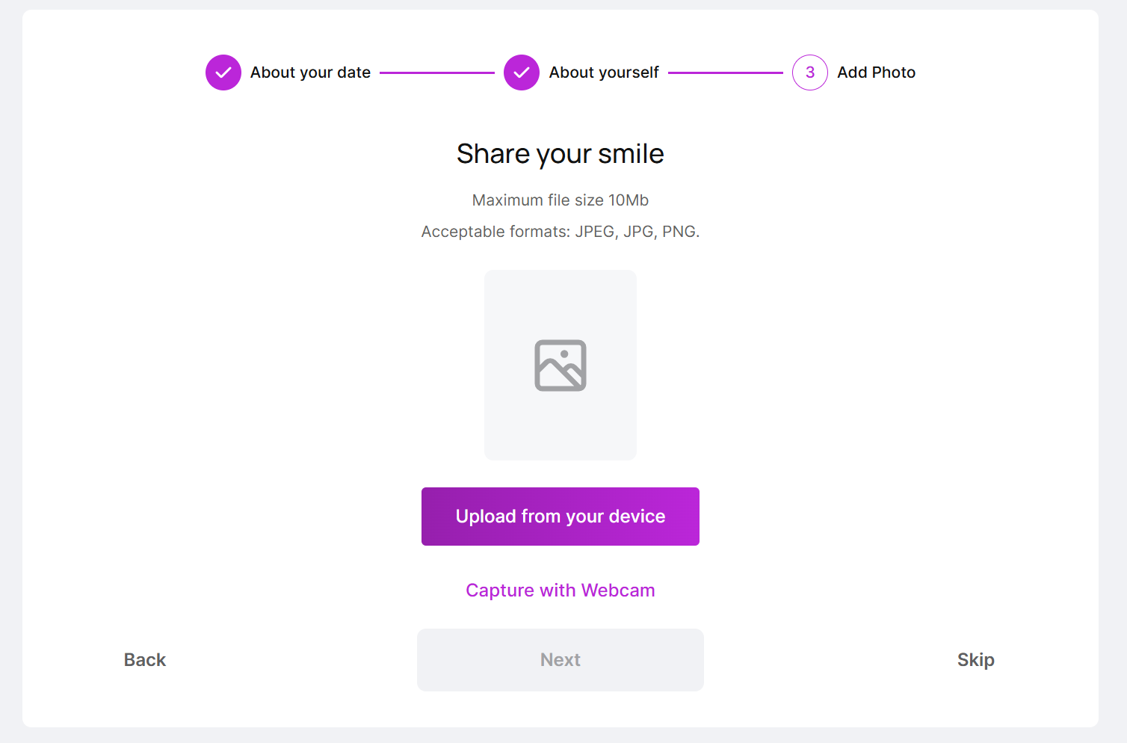Viewport: 1127px width, 743px height.
Task: Click the step 3 number circle
Action: 809,73
